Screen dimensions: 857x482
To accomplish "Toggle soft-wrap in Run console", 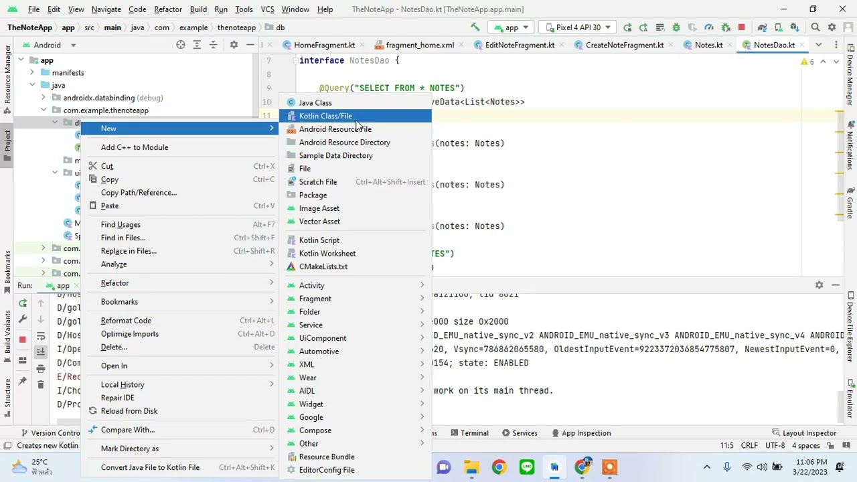I will [x=41, y=336].
